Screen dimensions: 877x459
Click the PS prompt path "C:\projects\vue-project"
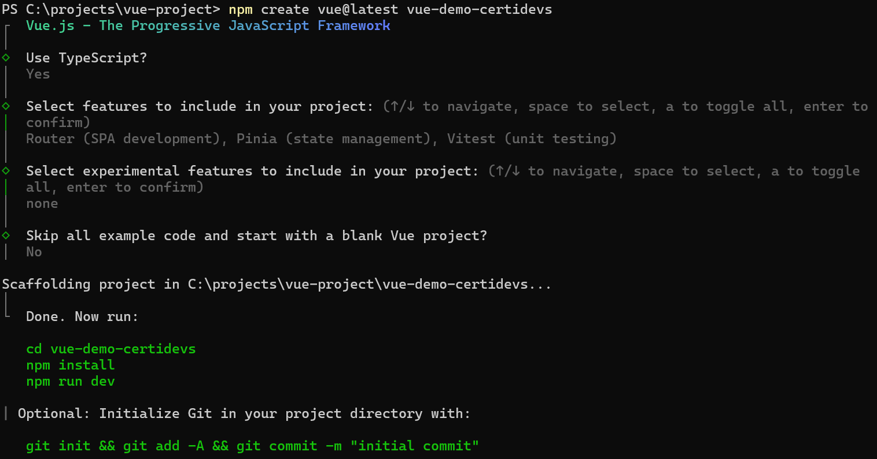pyautogui.click(x=123, y=10)
